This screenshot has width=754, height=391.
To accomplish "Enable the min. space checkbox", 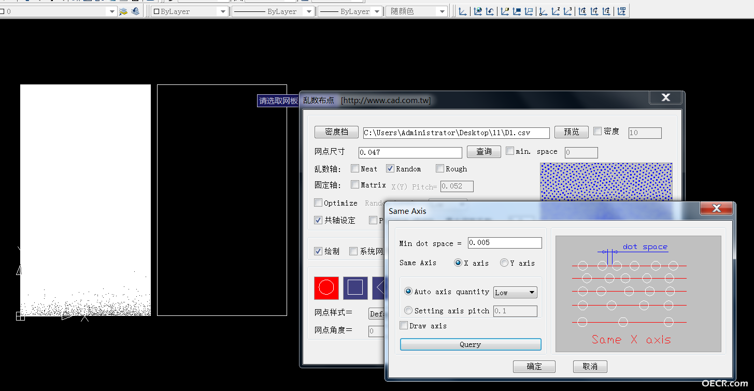I will 510,151.
